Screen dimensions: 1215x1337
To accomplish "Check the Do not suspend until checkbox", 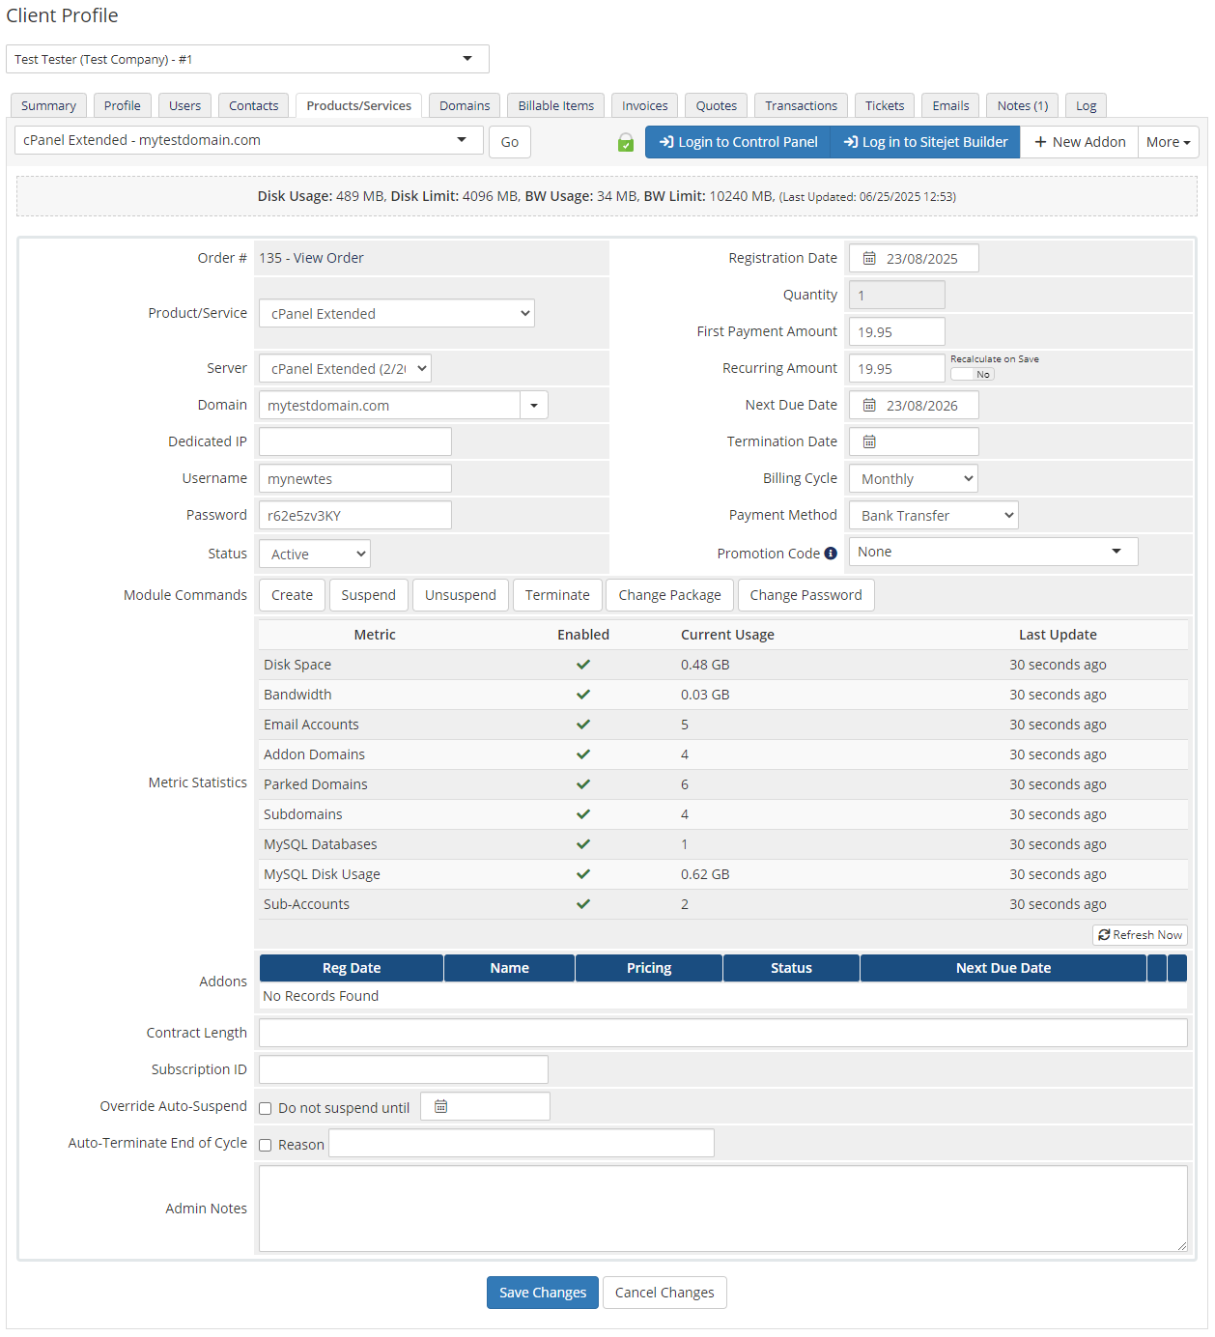I will [x=266, y=1109].
